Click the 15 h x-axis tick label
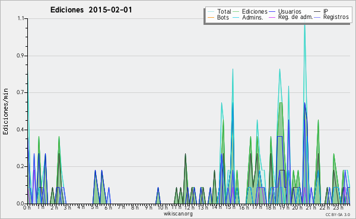Image resolution: width=356 pixels, height=219 pixels. [x=230, y=207]
